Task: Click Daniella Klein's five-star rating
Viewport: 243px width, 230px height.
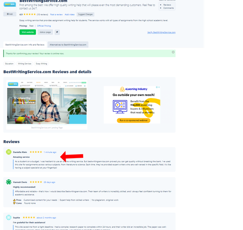Action: pyautogui.click(x=36, y=152)
